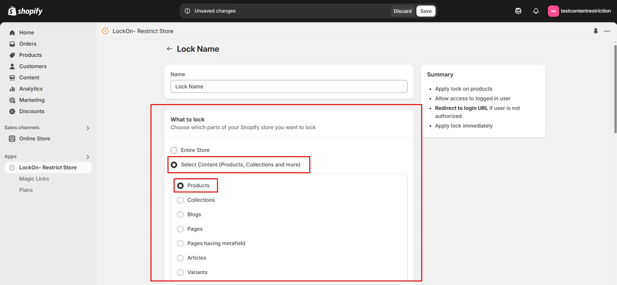Select Pages having metafield option

[180, 243]
